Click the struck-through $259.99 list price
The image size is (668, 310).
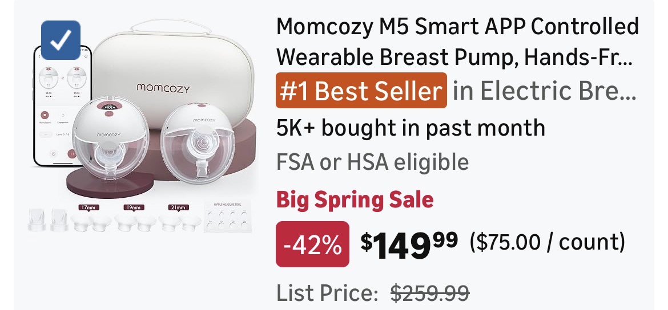429,293
